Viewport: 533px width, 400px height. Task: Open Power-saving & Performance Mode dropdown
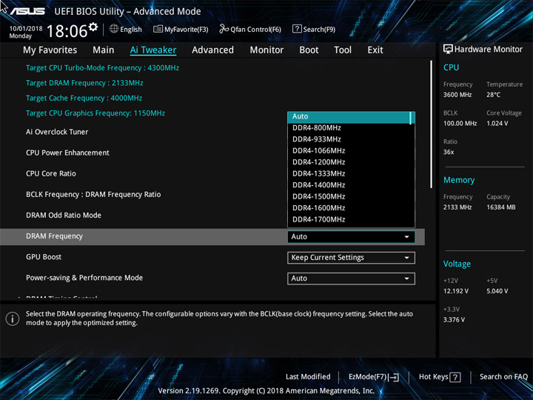(x=351, y=279)
